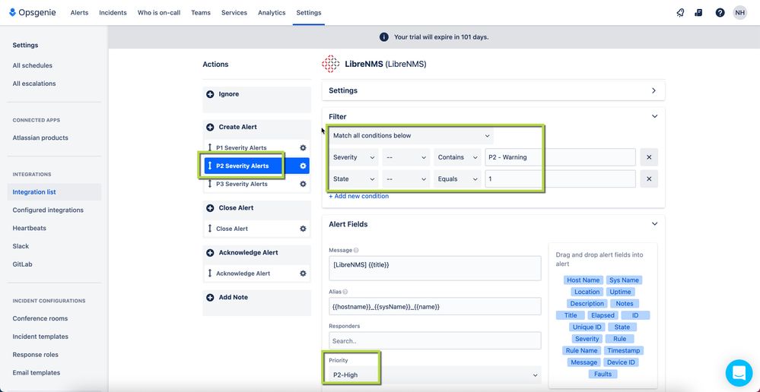This screenshot has height=392, width=760.
Task: Open the rocket quick-start icon
Action: [681, 13]
